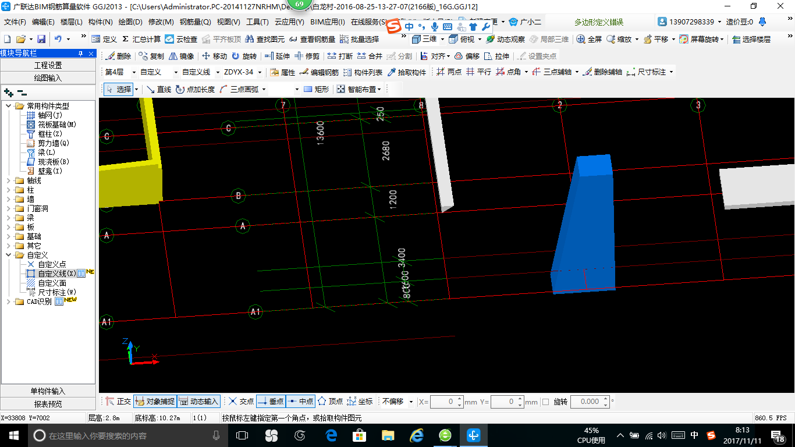
Task: Open the BIM应用(I) menu
Action: click(328, 22)
